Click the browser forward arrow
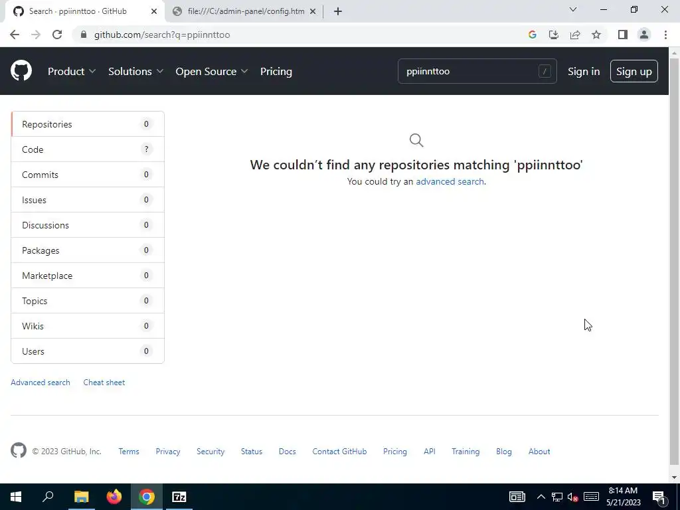The image size is (680, 510). [x=36, y=35]
